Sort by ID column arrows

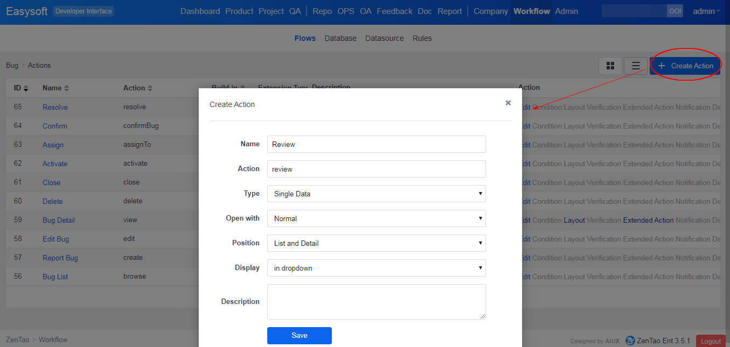point(25,88)
